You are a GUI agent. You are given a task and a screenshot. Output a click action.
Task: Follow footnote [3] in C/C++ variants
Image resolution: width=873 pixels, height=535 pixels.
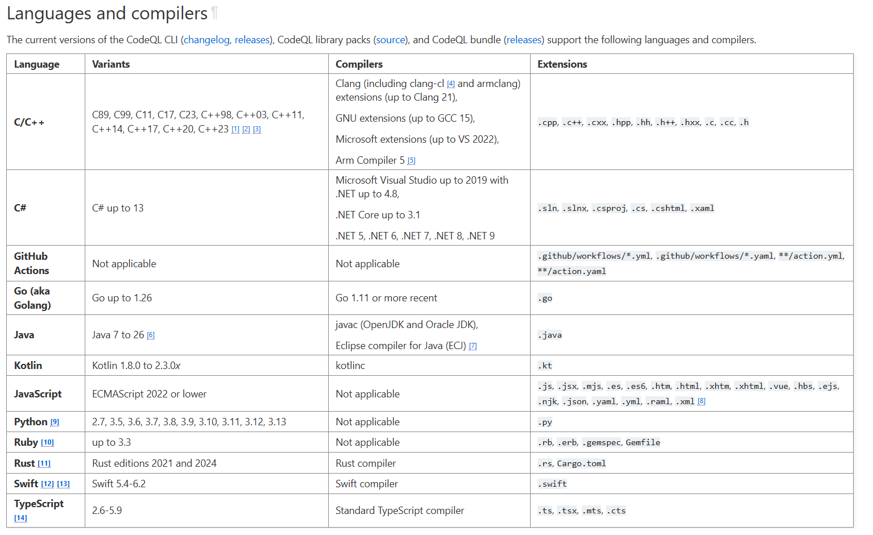point(257,130)
